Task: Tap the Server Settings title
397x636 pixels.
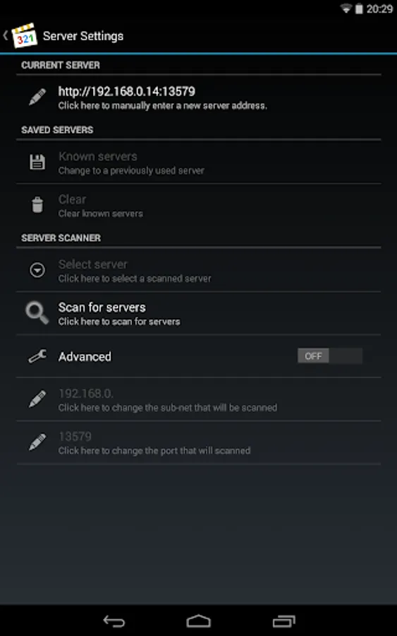Action: point(83,36)
